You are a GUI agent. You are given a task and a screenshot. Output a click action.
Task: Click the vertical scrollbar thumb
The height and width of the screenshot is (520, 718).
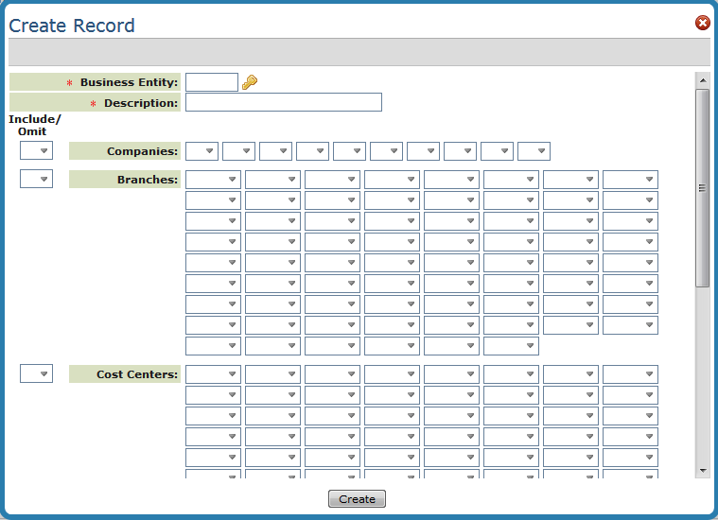tap(702, 187)
